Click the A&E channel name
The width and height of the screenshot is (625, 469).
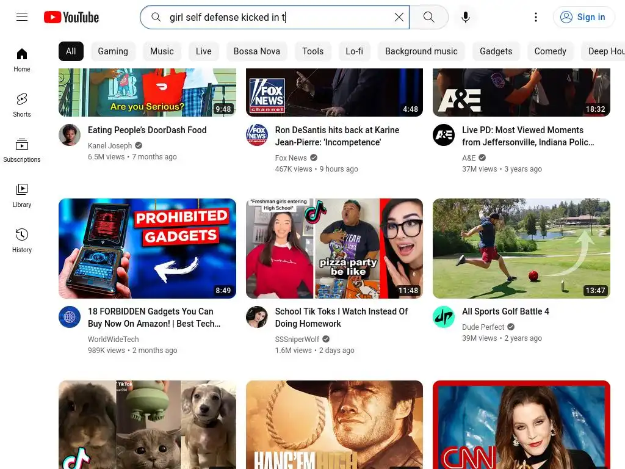[x=469, y=158]
